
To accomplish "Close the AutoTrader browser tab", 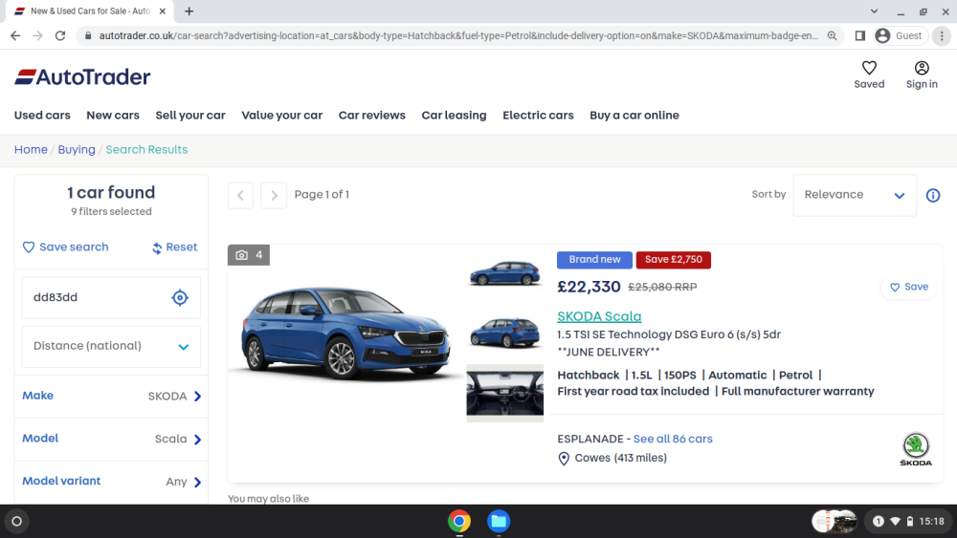I will pyautogui.click(x=163, y=11).
